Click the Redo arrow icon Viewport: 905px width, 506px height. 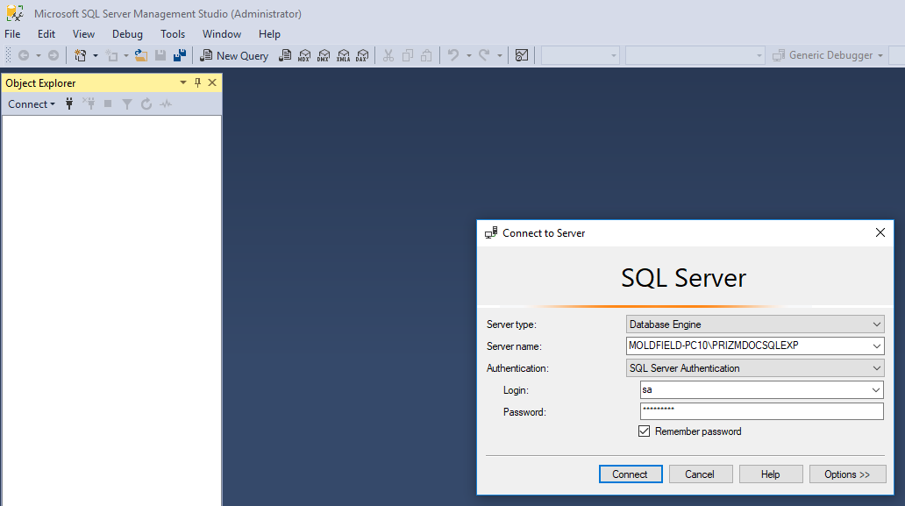click(484, 55)
